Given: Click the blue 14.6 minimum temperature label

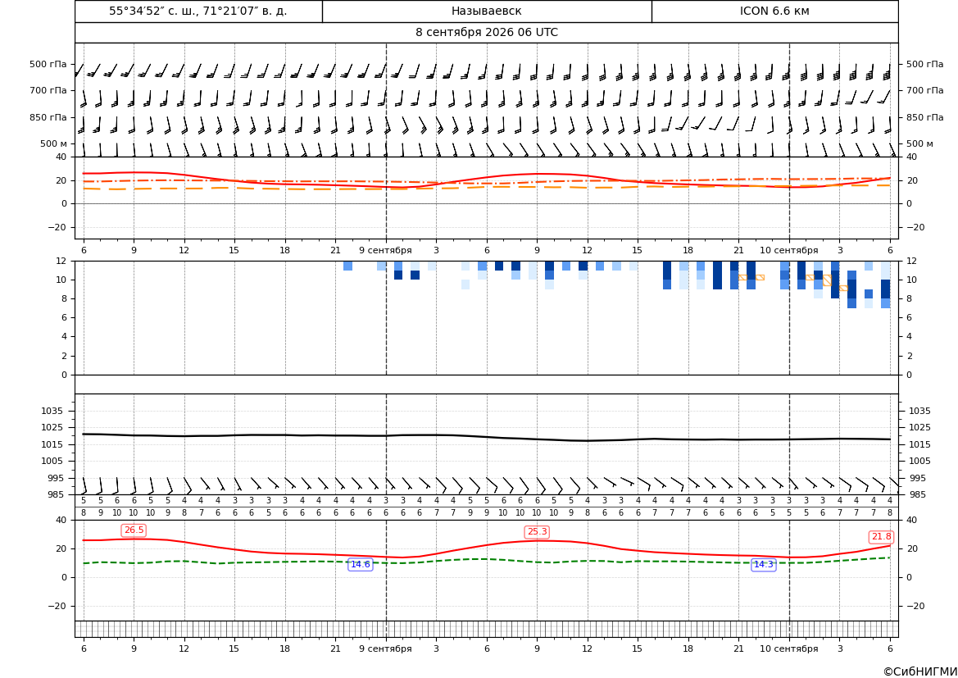Looking at the screenshot, I should (360, 564).
